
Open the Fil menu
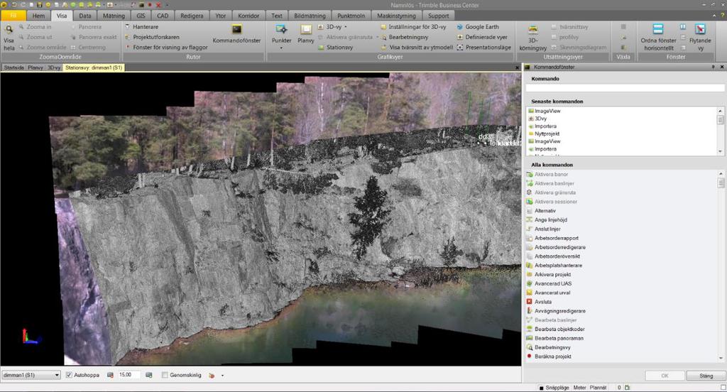[13, 16]
